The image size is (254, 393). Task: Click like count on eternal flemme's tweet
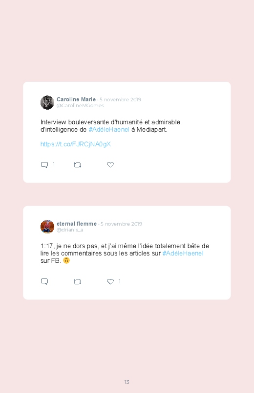pyautogui.click(x=120, y=281)
